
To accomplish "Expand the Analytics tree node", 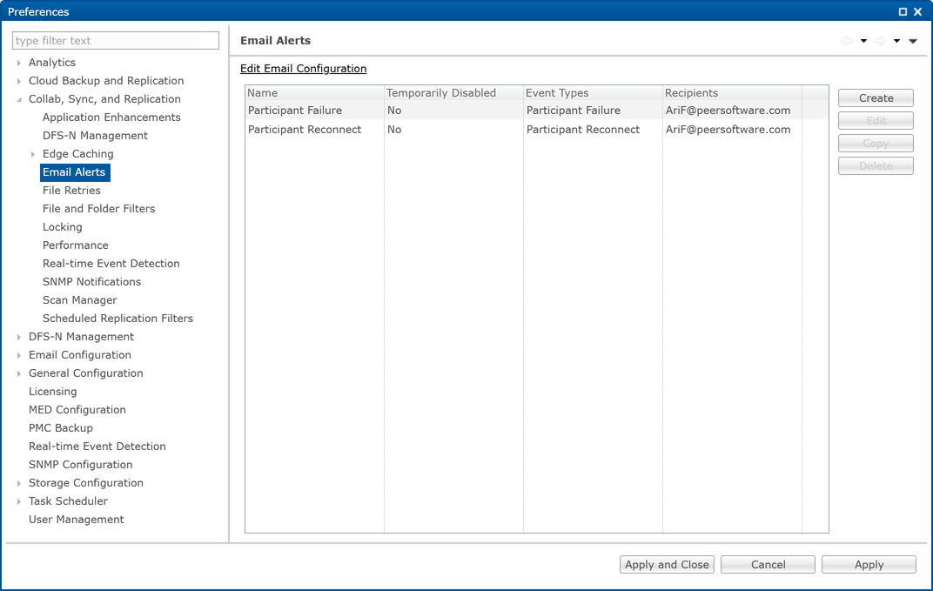I will [19, 63].
